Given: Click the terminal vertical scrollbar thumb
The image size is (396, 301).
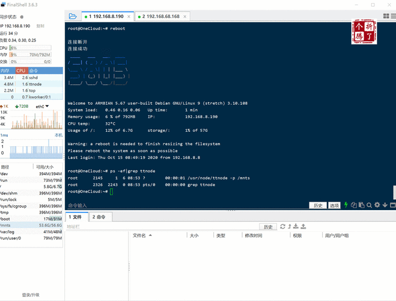Looking at the screenshot, I should 394,193.
